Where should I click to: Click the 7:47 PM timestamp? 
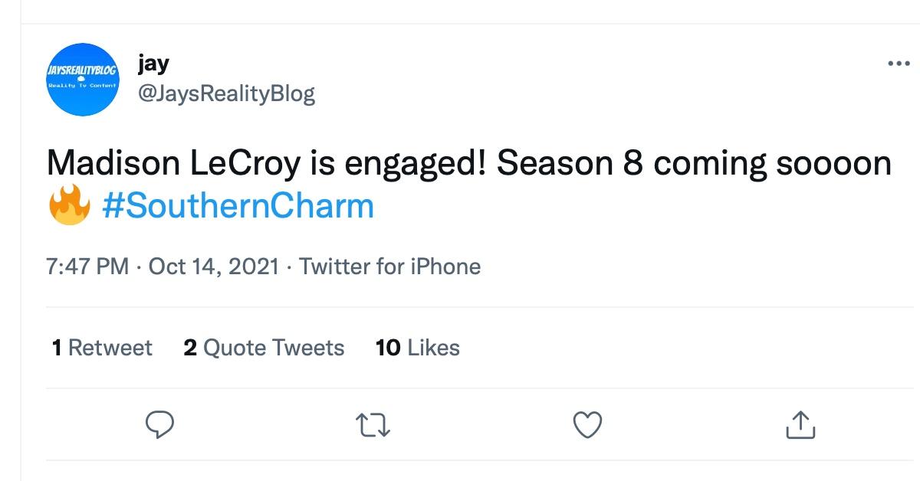(x=87, y=267)
